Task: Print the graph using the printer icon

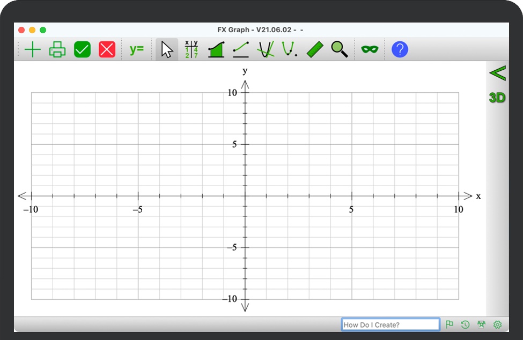Action: pyautogui.click(x=57, y=50)
